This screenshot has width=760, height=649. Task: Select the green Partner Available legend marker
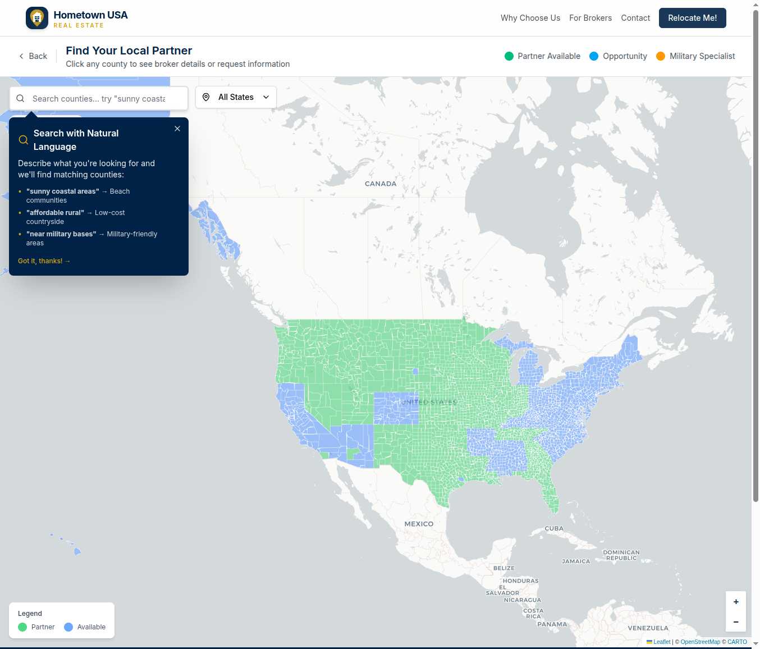[x=509, y=56]
